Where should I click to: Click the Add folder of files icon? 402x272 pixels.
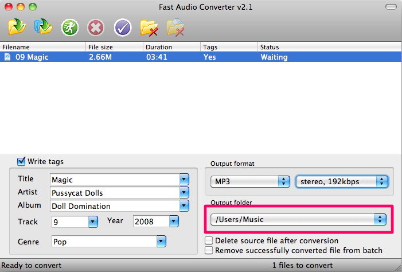click(44, 26)
